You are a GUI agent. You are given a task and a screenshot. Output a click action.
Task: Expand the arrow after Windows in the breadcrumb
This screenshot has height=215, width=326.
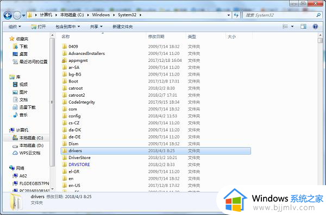114,15
